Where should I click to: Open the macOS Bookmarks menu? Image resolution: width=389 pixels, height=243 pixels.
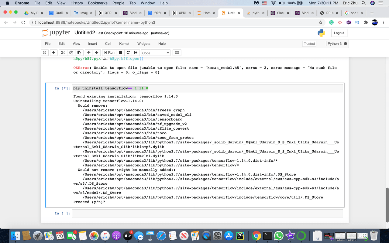coord(98,3)
